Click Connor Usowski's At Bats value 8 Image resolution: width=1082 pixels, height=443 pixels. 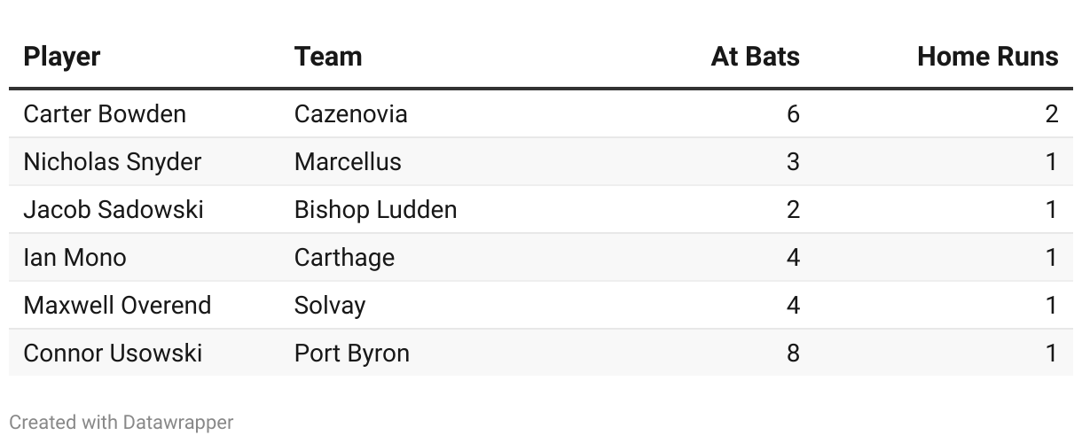click(793, 354)
